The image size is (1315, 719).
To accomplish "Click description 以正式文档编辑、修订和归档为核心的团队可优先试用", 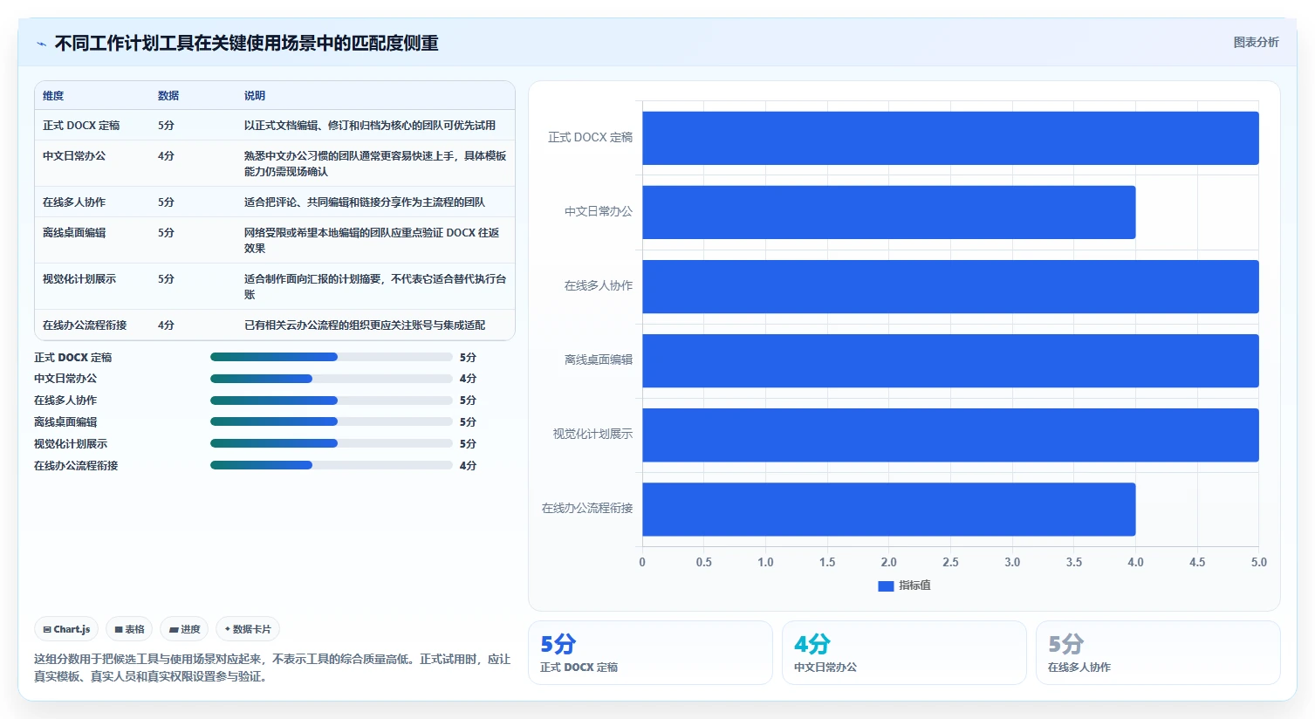I will (370, 126).
